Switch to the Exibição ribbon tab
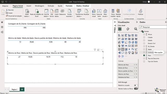 click(51, 6)
